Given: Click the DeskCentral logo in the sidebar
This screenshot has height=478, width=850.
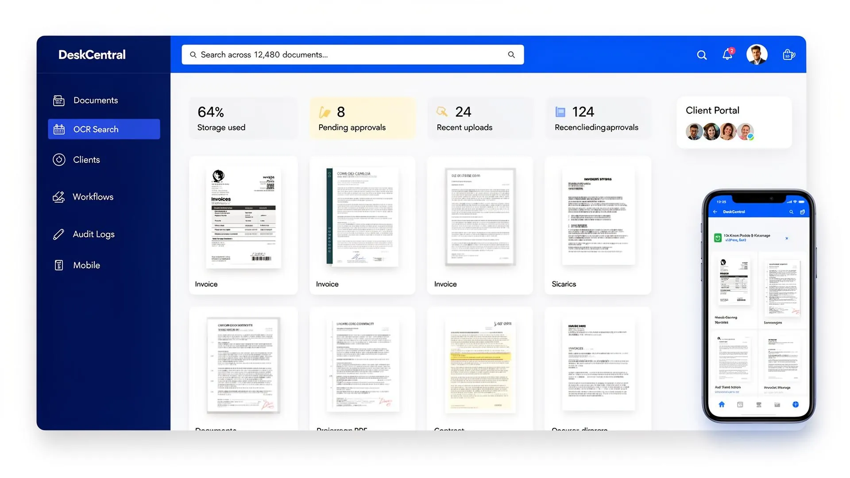Looking at the screenshot, I should 92,54.
